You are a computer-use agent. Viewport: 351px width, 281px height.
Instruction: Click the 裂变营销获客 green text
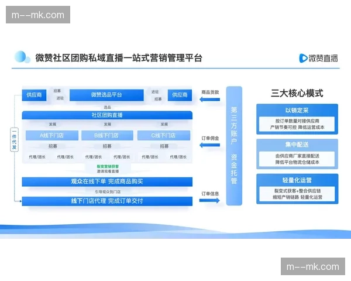point(108,166)
